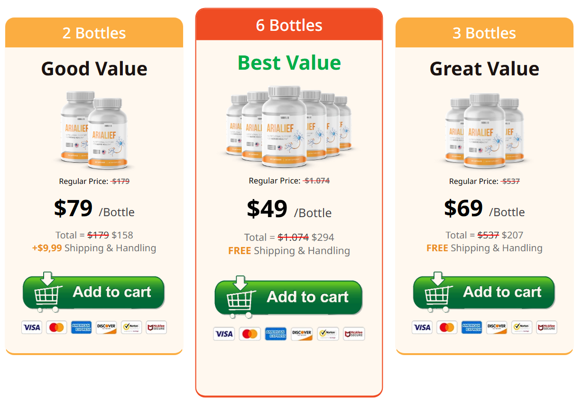Click Discover icon under 2 Bottles offer
Viewport: 582px width, 402px height.
[x=106, y=327]
